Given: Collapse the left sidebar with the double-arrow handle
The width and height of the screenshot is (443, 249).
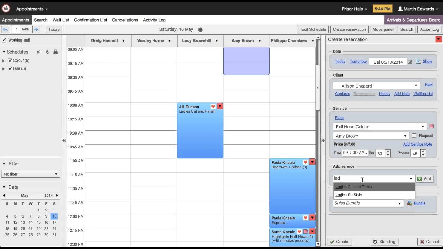Looking at the screenshot, I should [64, 140].
